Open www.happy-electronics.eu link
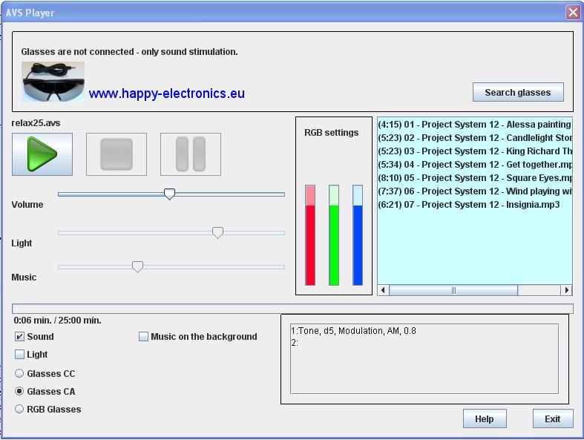Image resolution: width=584 pixels, height=440 pixels. 166,93
